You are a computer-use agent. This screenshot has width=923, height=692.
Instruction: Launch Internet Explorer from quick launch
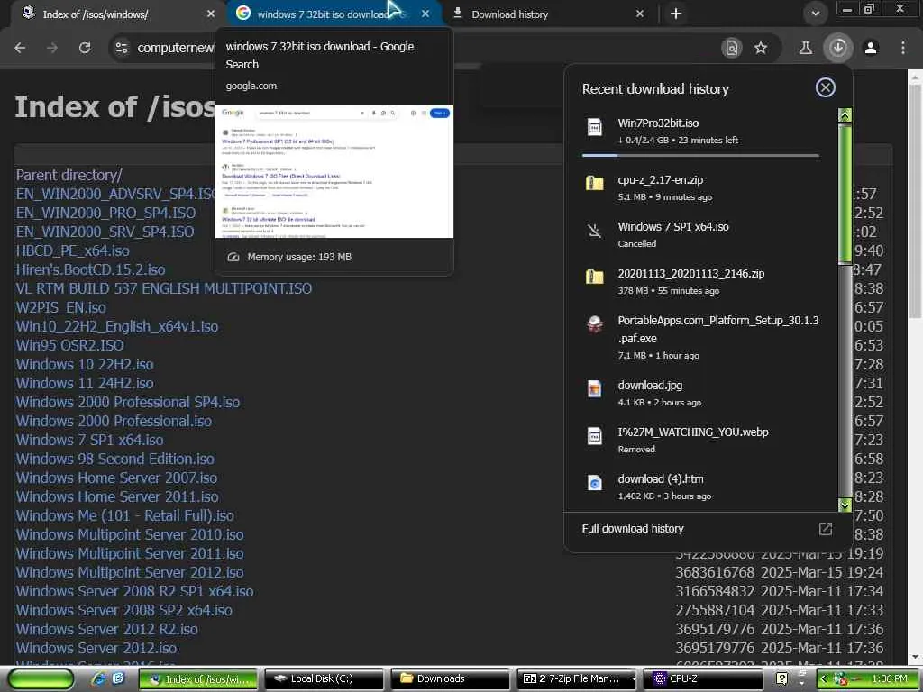99,678
